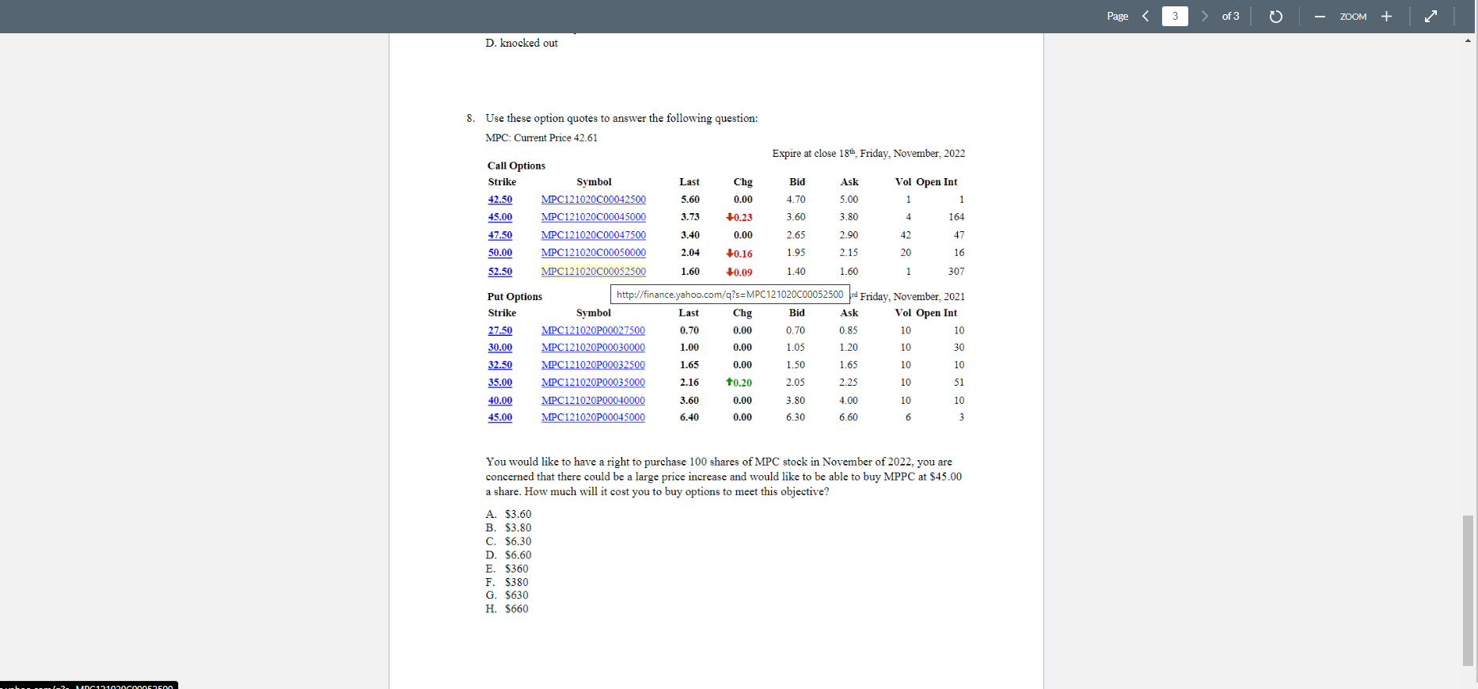Click the +0.20 change value
The image size is (1478, 689).
(739, 383)
